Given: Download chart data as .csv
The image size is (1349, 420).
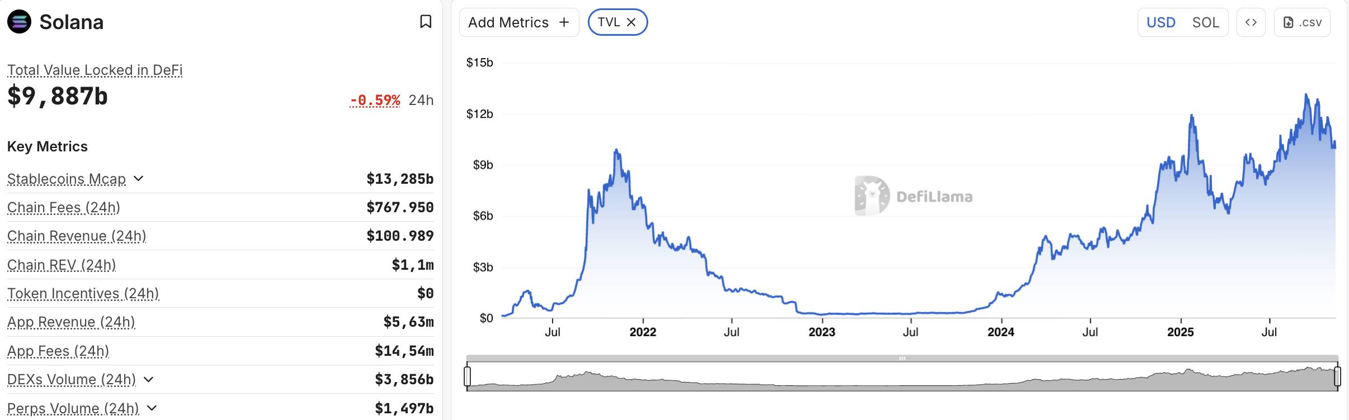Looking at the screenshot, I should [1302, 22].
